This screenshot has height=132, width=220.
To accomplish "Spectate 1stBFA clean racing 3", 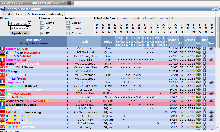I will click(x=211, y=112).
